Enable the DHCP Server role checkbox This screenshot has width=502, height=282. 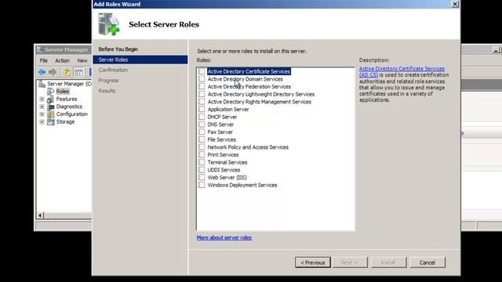tap(202, 117)
